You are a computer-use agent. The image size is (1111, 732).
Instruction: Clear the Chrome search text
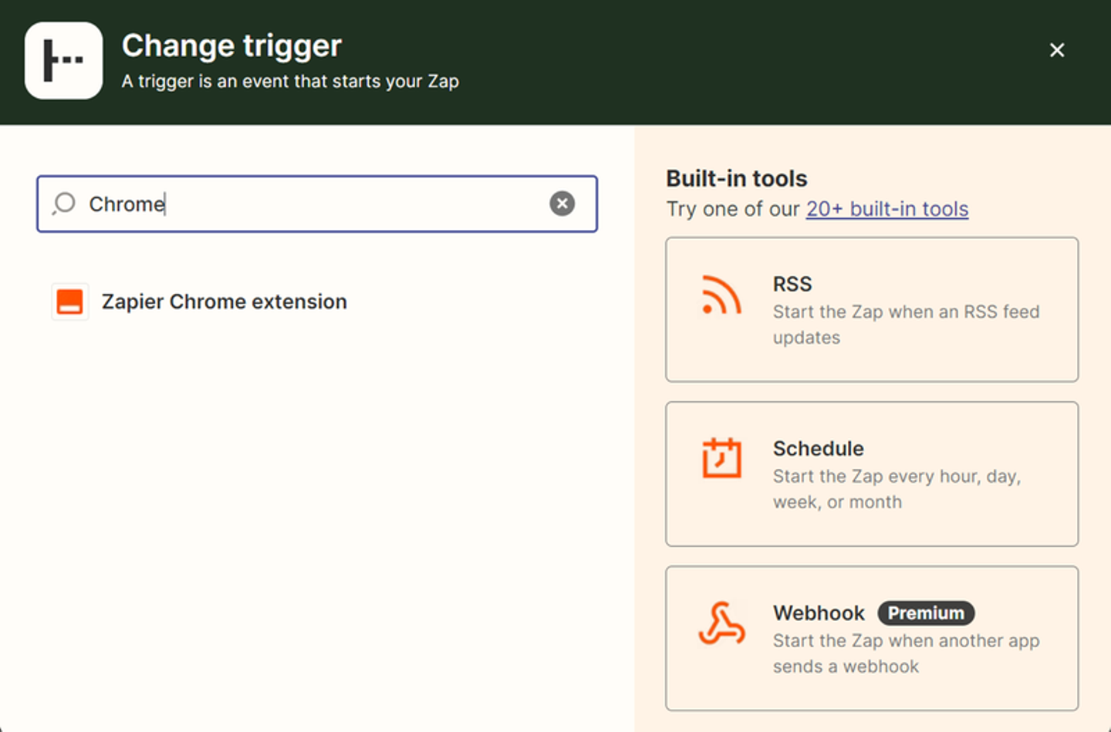562,204
